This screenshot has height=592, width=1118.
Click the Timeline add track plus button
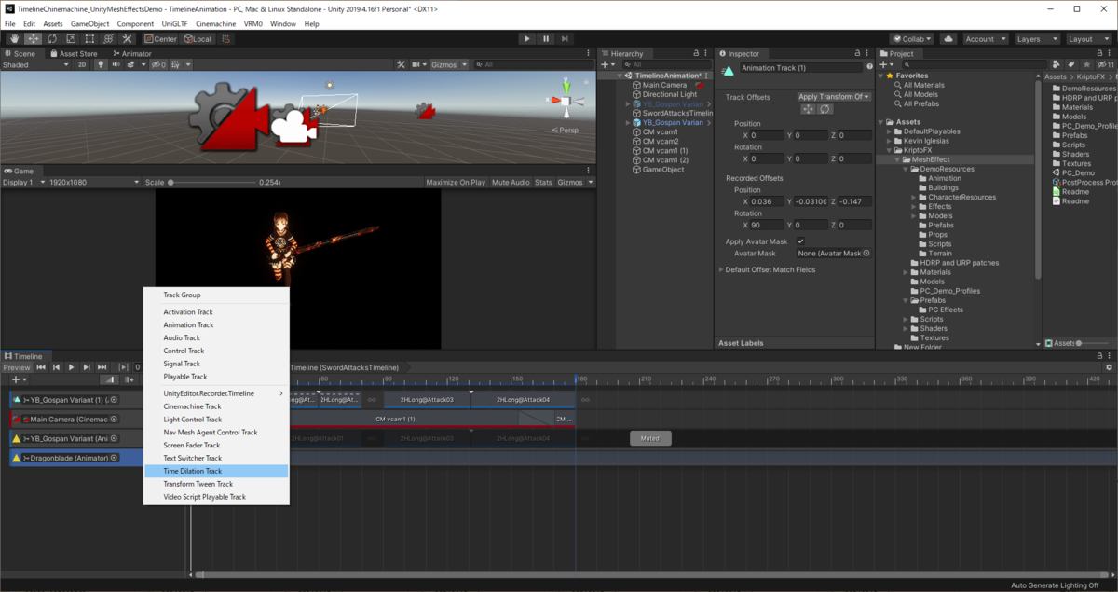(17, 379)
